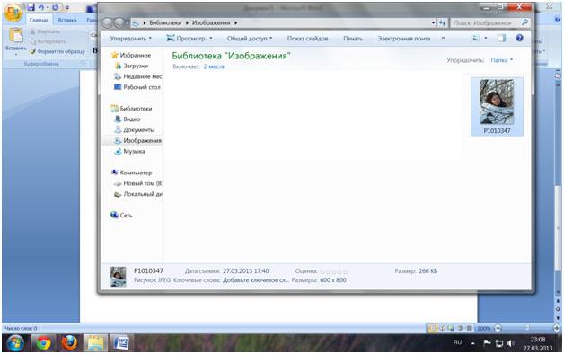Click the 100% zoom level in Word
The image size is (564, 354).
484,328
